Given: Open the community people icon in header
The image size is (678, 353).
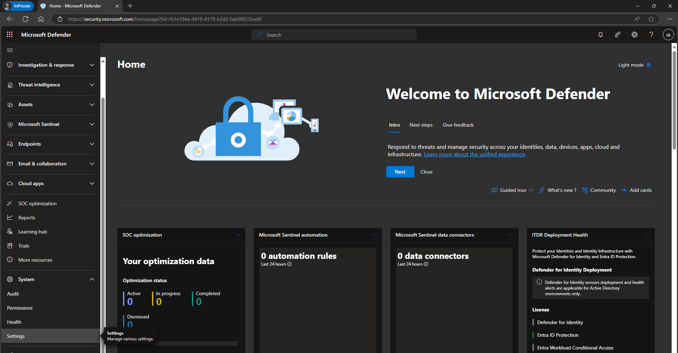Looking at the screenshot, I should [x=618, y=35].
